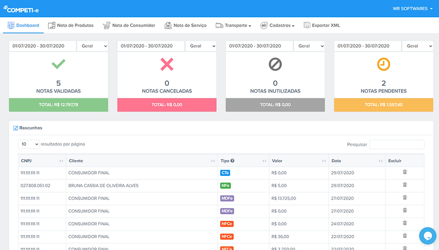Click the red Notas Canceladas X icon

[x=167, y=64]
